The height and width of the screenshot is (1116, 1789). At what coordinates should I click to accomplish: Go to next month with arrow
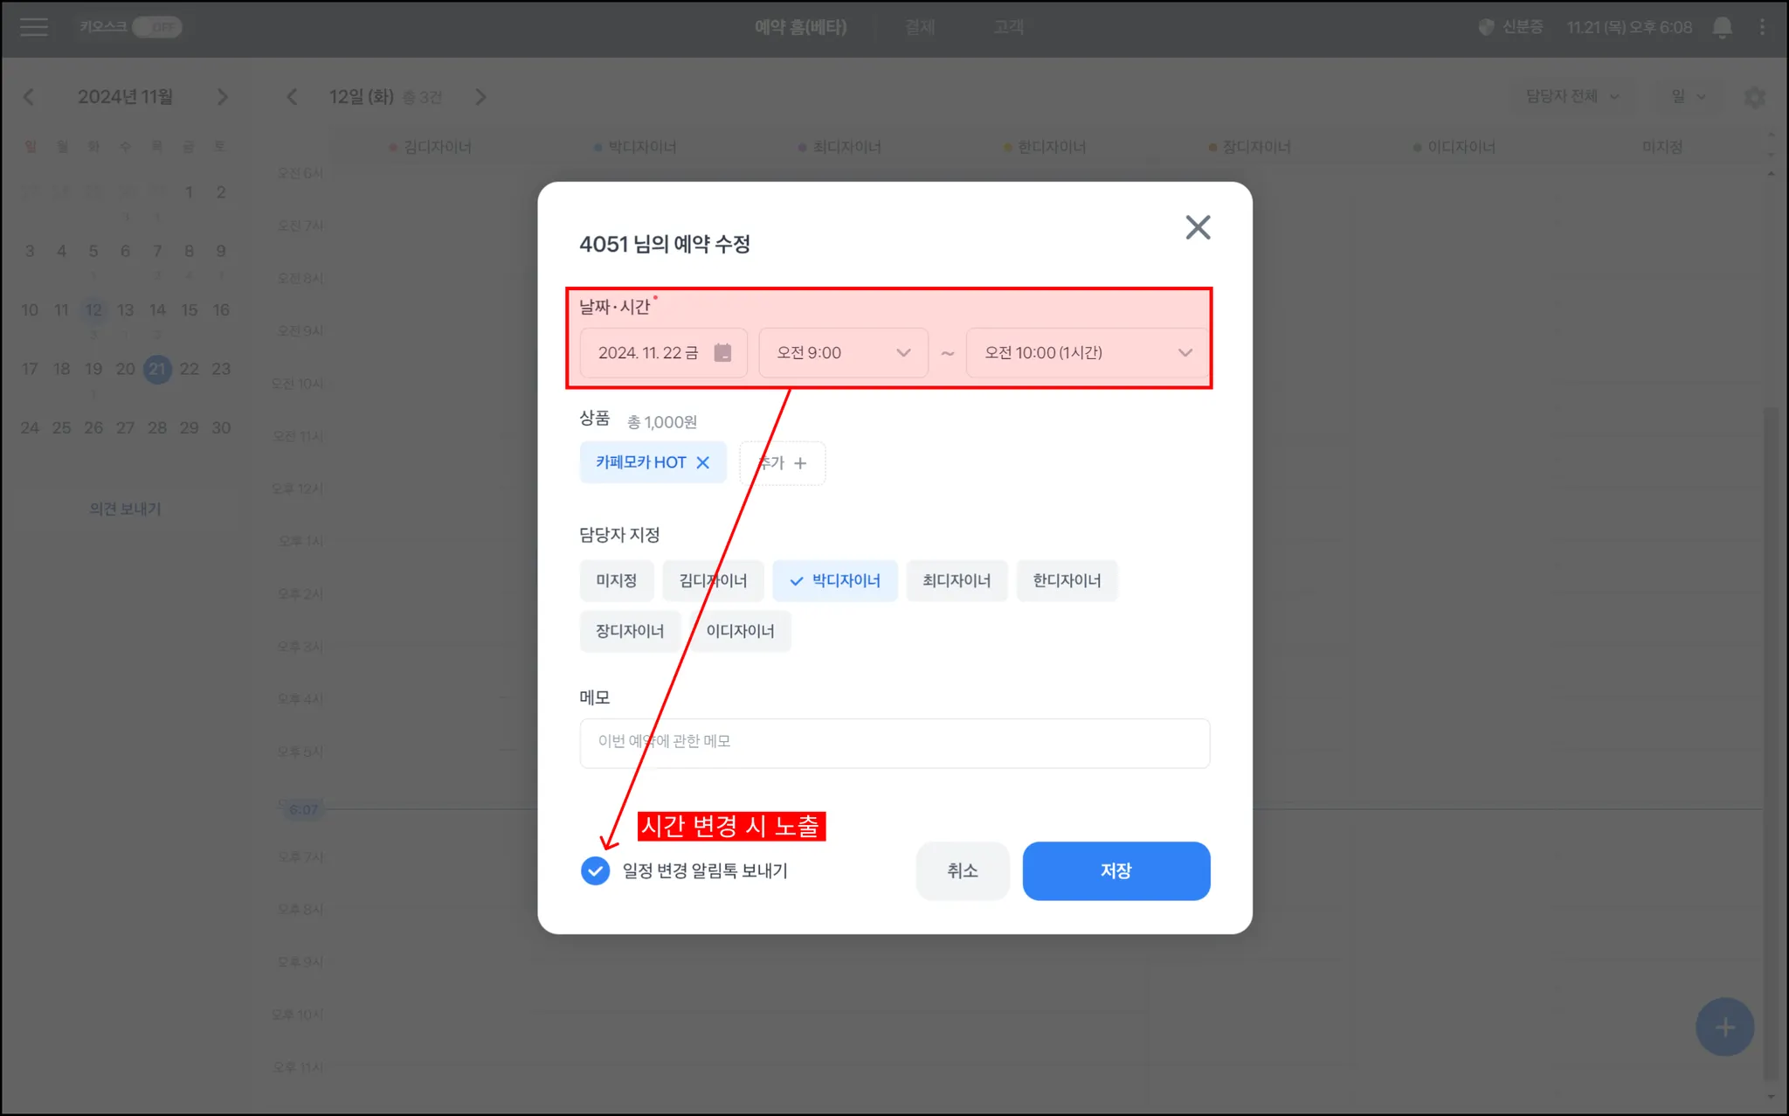(222, 97)
